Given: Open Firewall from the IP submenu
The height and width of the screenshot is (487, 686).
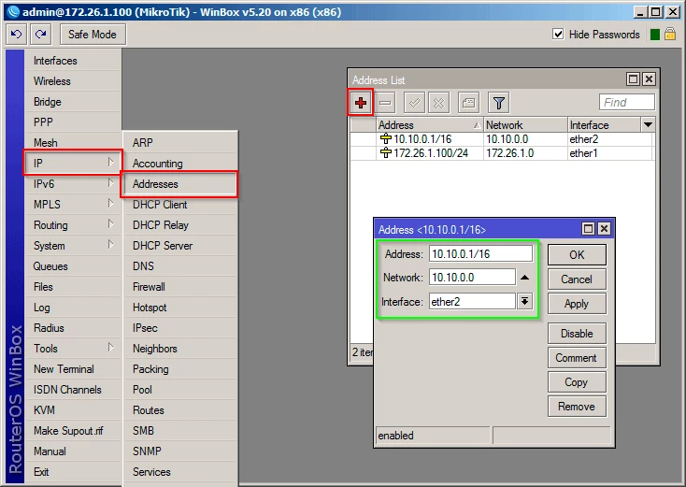Looking at the screenshot, I should pyautogui.click(x=149, y=287).
